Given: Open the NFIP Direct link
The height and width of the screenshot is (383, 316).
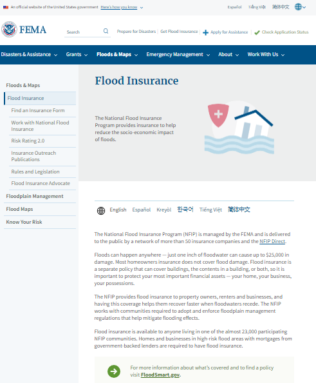Looking at the screenshot, I should click(272, 241).
